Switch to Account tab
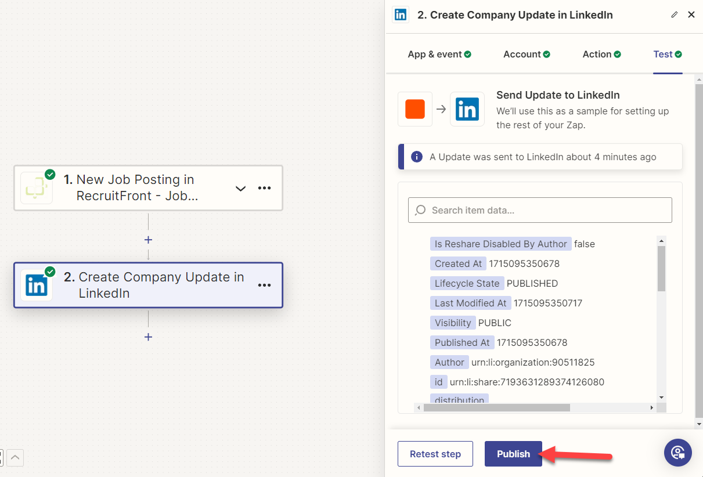Image resolution: width=703 pixels, height=477 pixels. (x=527, y=54)
